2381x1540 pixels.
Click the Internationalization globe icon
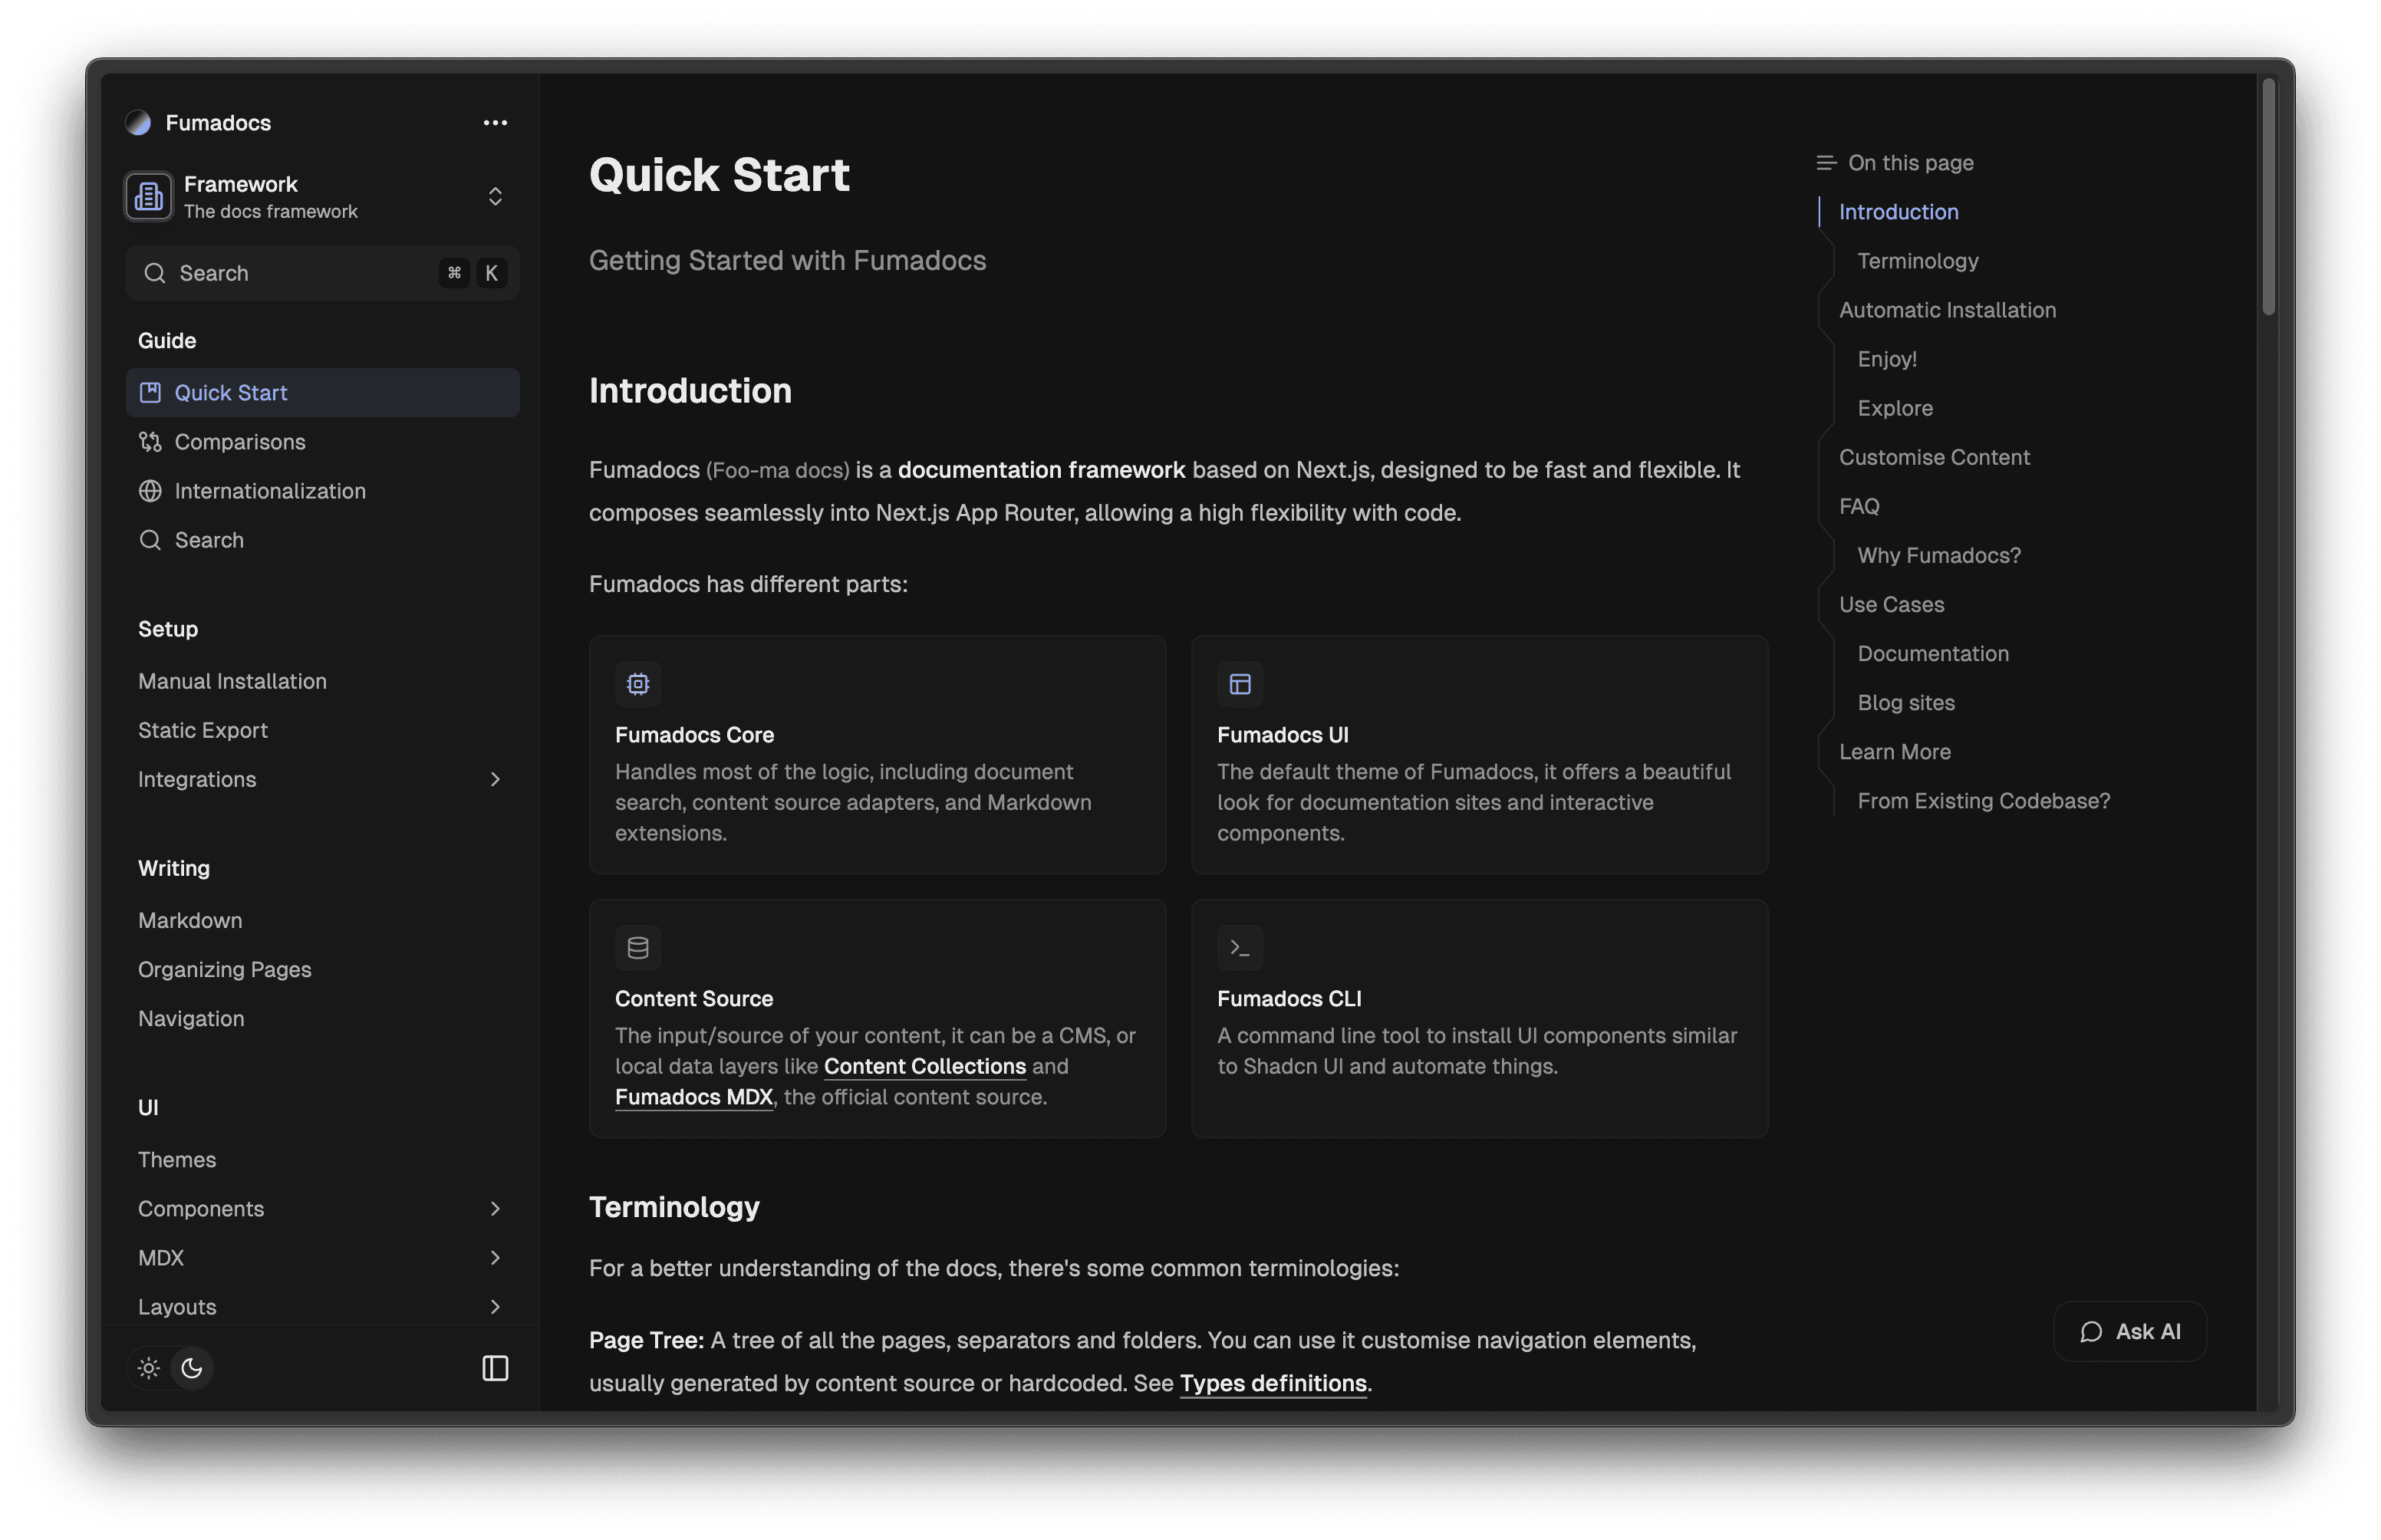150,490
